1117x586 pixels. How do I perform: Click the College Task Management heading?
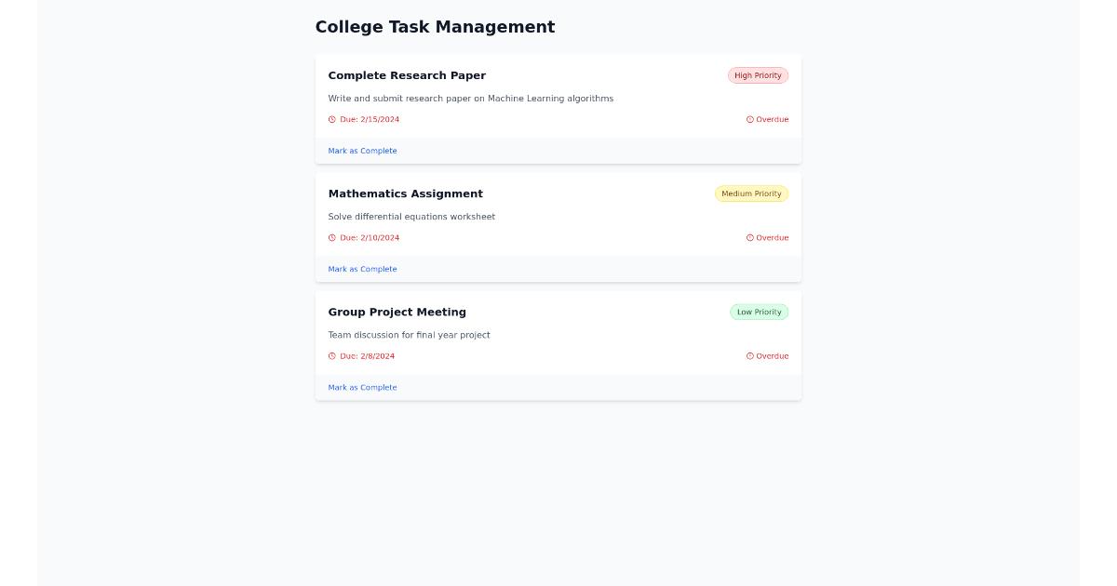point(435,26)
